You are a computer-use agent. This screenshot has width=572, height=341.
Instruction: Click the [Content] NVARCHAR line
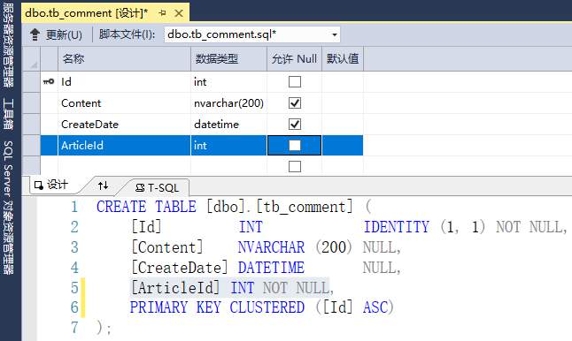tap(266, 247)
